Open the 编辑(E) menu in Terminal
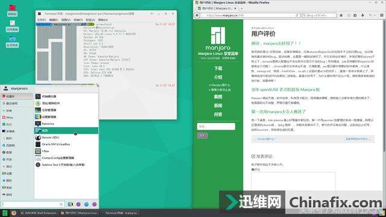 (x=54, y=20)
